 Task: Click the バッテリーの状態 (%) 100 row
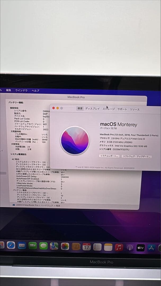point(30,142)
